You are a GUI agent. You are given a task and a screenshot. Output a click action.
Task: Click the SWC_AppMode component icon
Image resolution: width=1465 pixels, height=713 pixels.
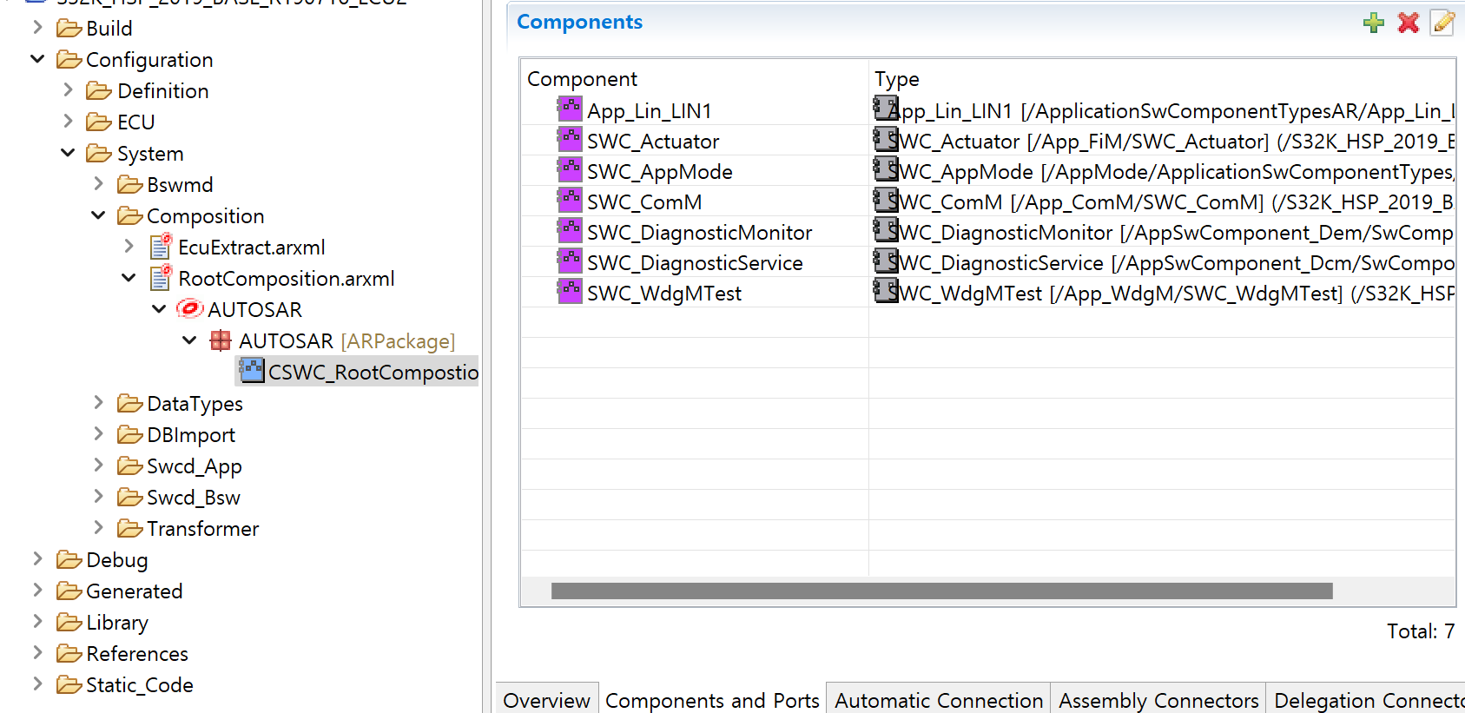pos(570,169)
